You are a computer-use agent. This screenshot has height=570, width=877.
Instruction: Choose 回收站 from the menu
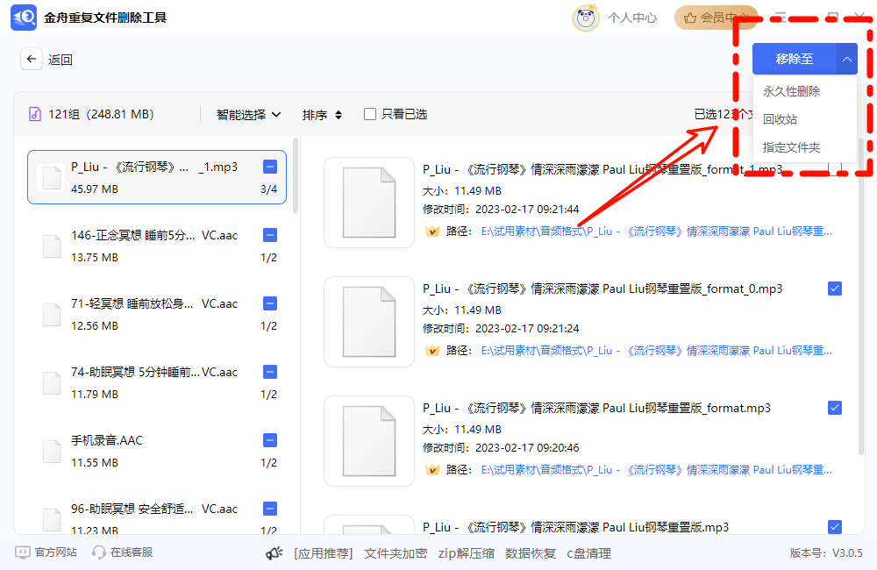pyautogui.click(x=781, y=120)
